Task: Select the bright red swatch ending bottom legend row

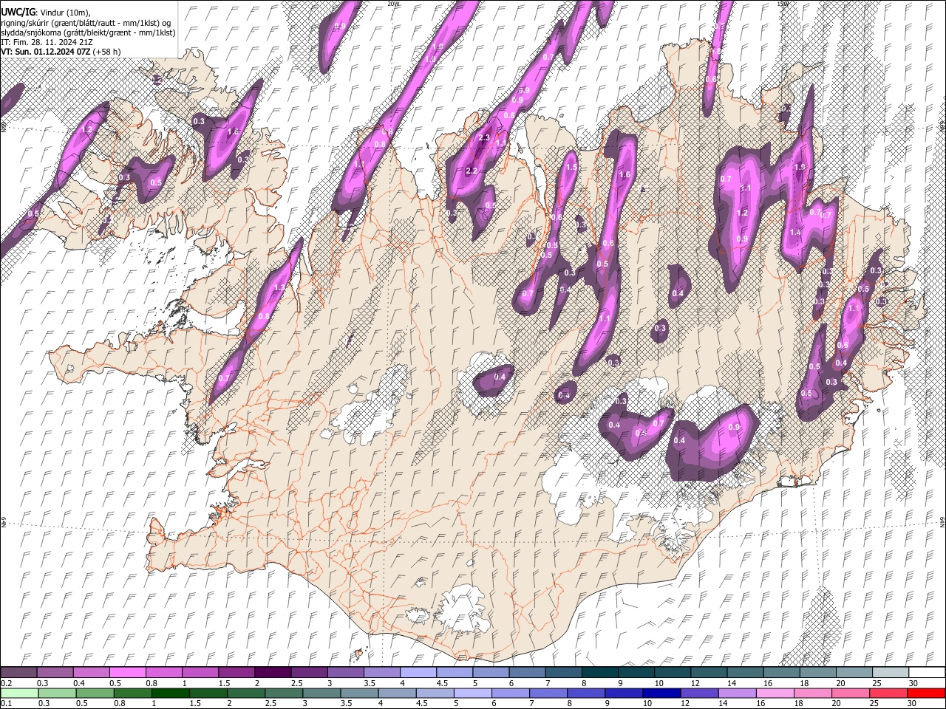Action: pyautogui.click(x=927, y=693)
